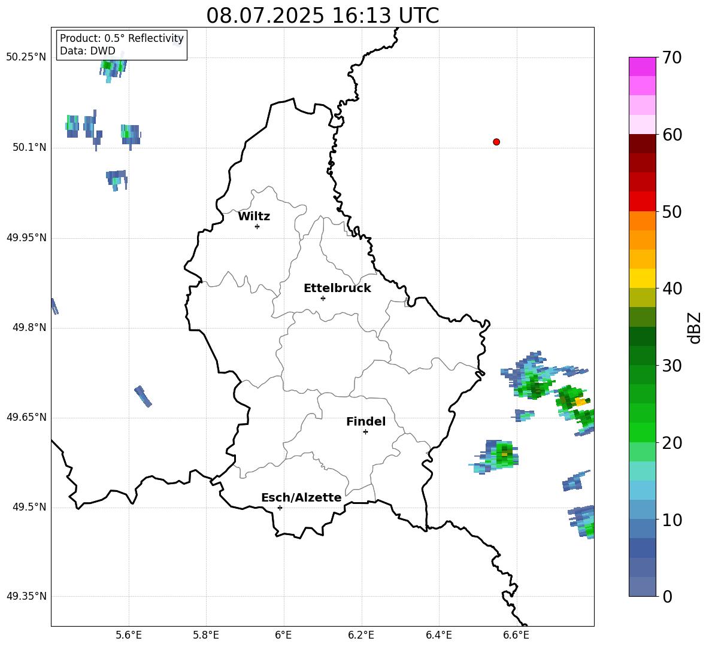Click the colorbar value 30
This screenshot has width=709, height=647.
(x=672, y=366)
